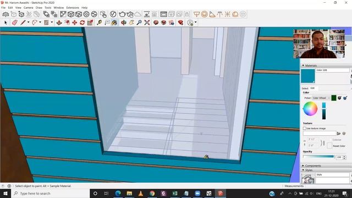The height and width of the screenshot is (198, 352).
Task: Pick the Eraser tool
Action: 15,23
